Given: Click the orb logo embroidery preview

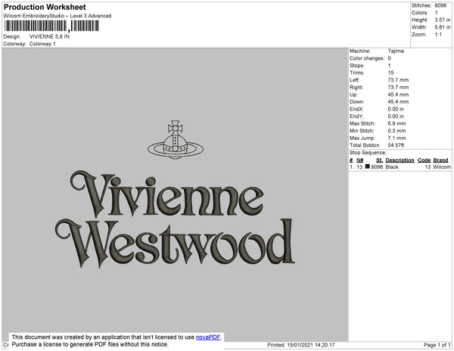Looking at the screenshot, I should pyautogui.click(x=176, y=140).
